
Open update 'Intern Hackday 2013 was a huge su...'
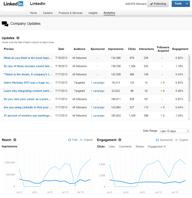pyautogui.click(x=28, y=82)
